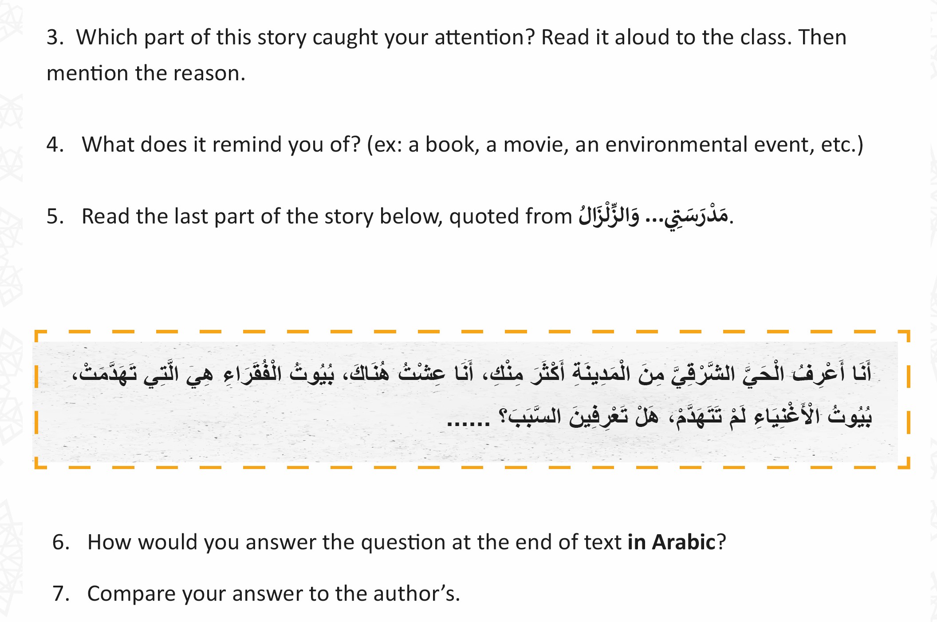Click question 7 'Compare your answer to the author's.'
The image size is (937, 622).
pos(256,594)
